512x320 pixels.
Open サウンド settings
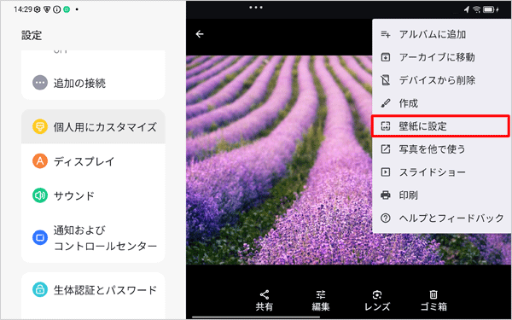[93, 195]
